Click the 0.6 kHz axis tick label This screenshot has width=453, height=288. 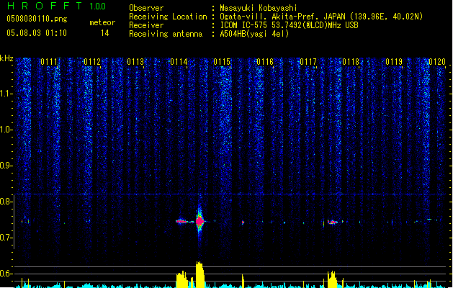pos(6,274)
